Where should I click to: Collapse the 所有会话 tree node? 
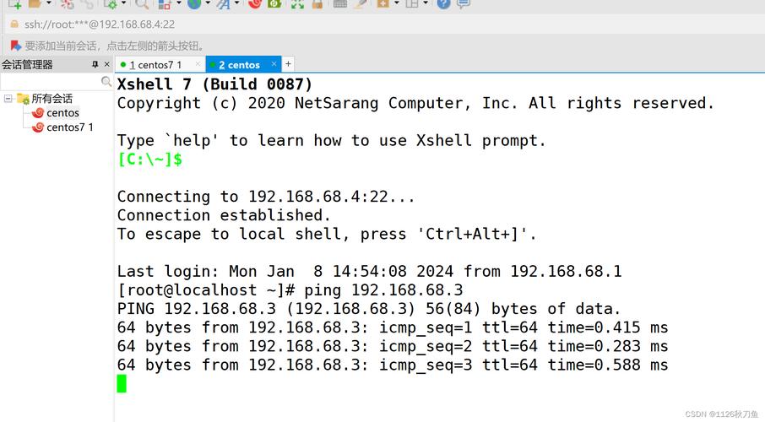[x=8, y=99]
